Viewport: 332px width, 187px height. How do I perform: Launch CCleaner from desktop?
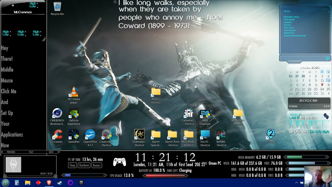pyautogui.click(x=57, y=137)
